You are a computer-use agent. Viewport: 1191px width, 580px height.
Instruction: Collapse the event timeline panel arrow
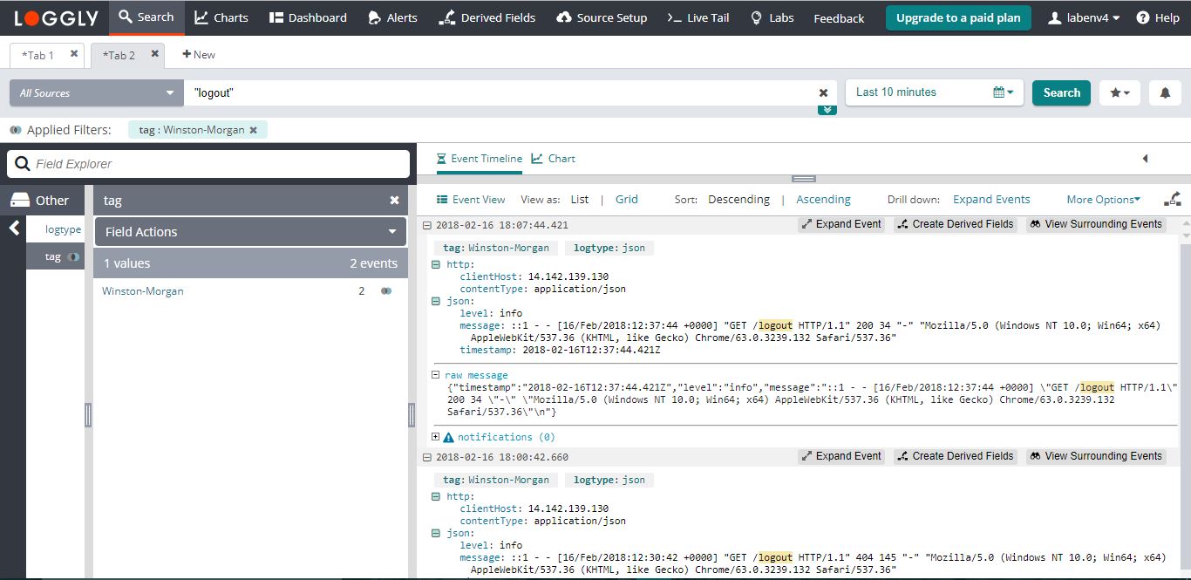point(1145,159)
